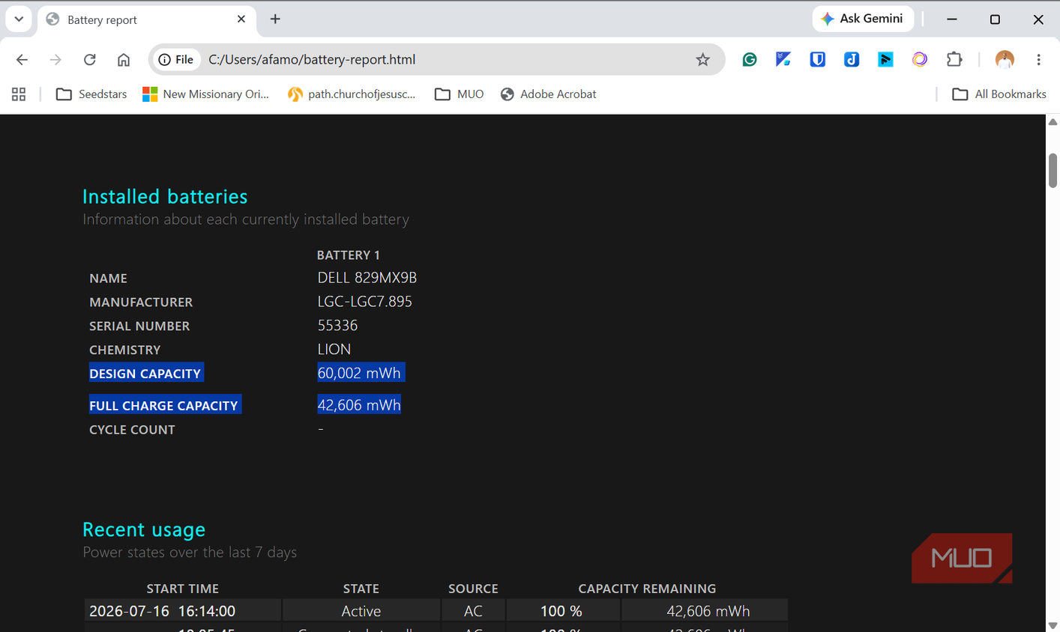Open the Chrome profile avatar
The height and width of the screenshot is (632, 1060).
[1005, 60]
